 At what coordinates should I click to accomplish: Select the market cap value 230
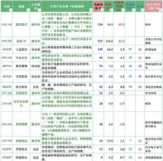click(100, 24)
